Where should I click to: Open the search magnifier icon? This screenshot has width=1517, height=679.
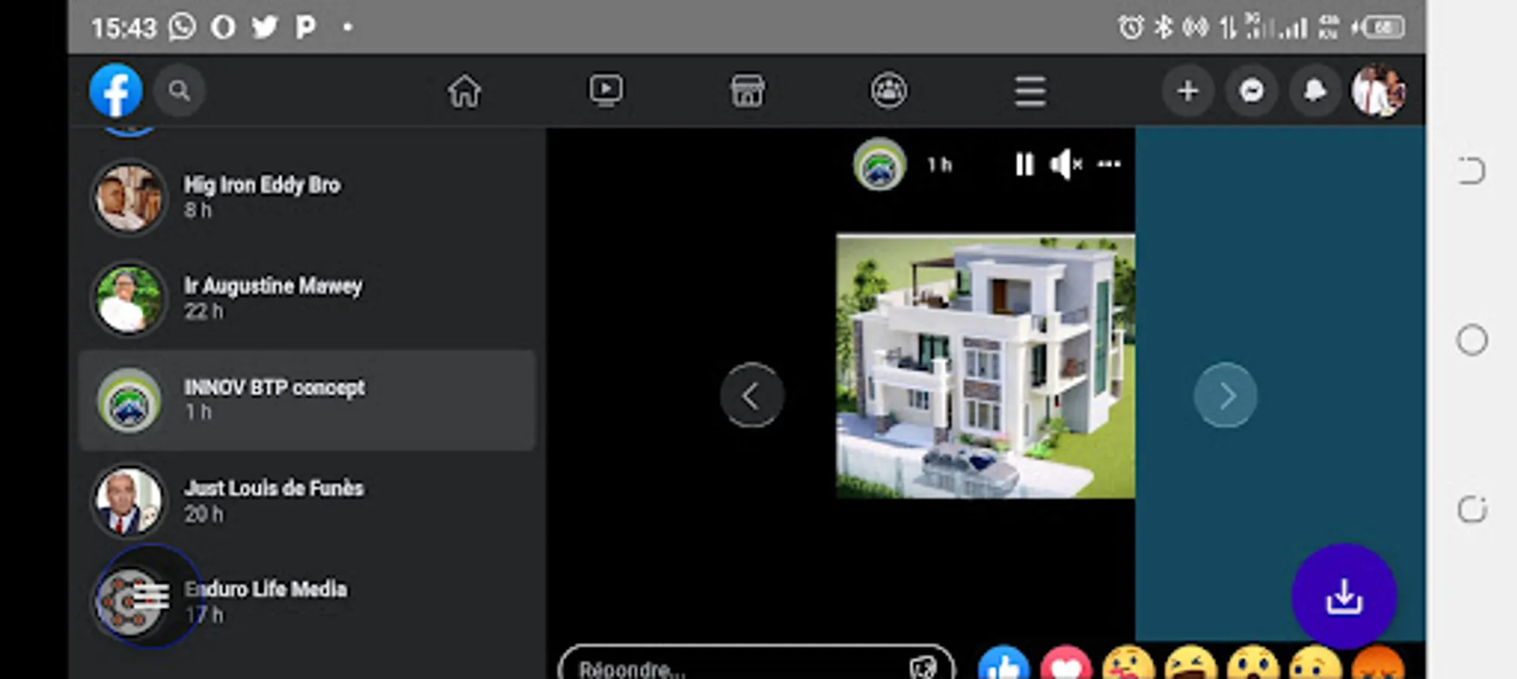[x=179, y=91]
